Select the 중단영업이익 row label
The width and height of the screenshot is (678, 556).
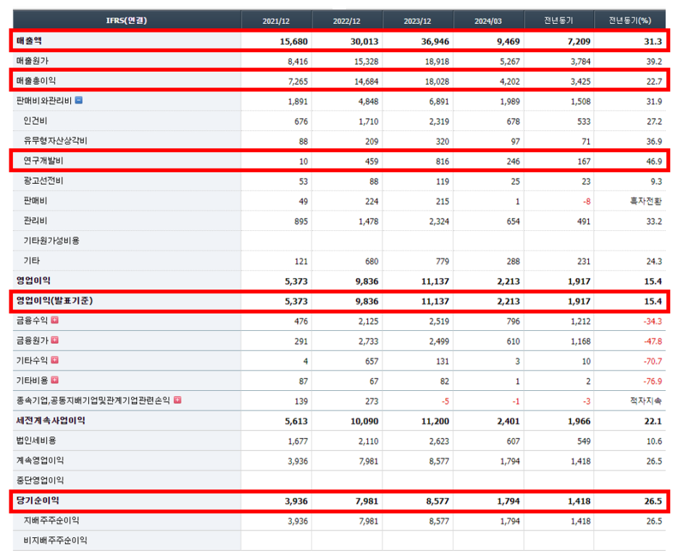(41, 480)
